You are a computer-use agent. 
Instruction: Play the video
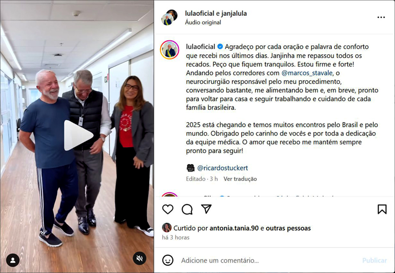pos(78,135)
